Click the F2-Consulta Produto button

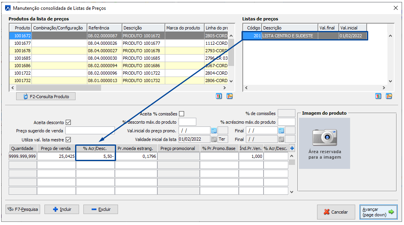46,96
